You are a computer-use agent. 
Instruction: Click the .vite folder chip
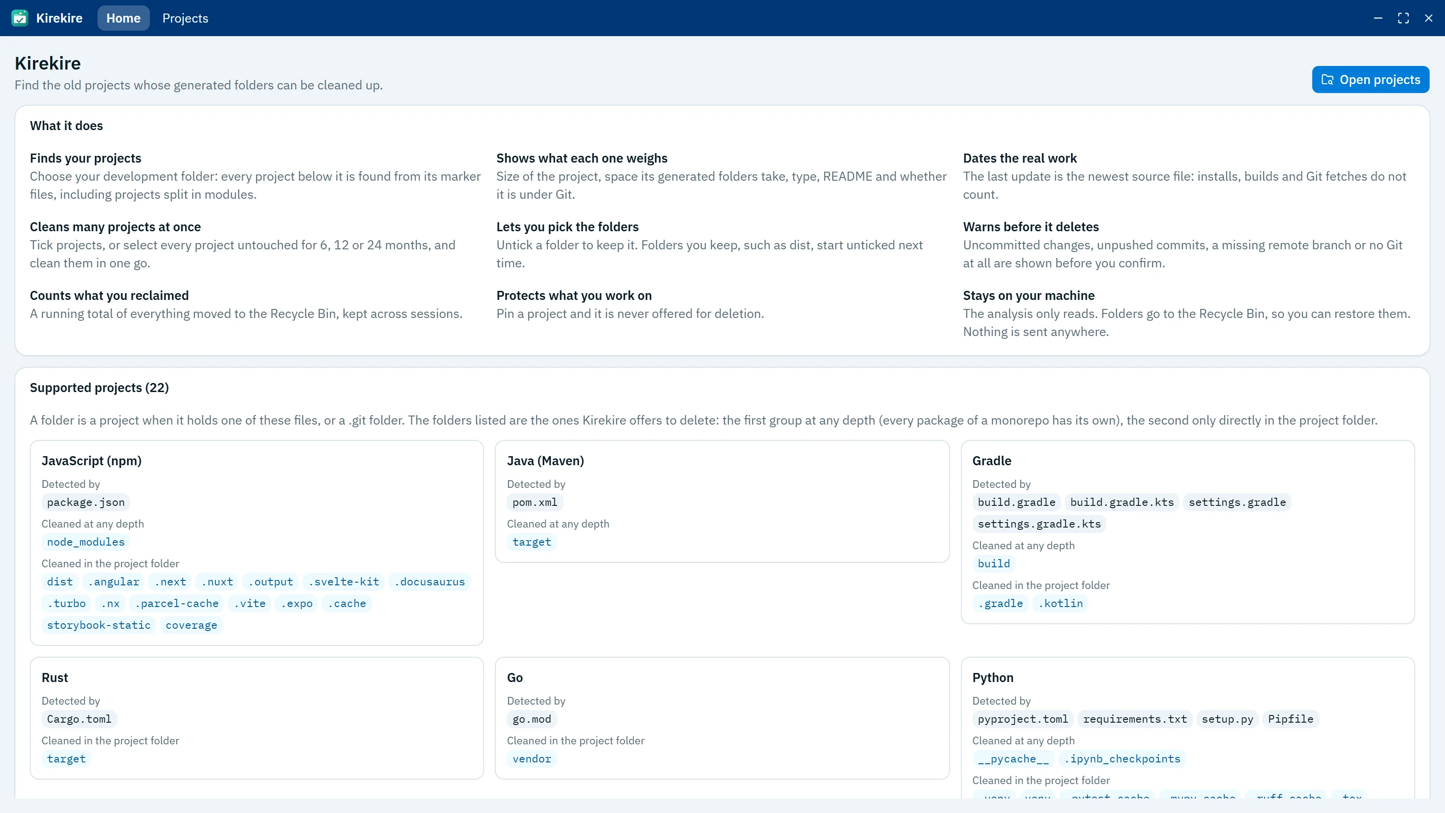click(x=250, y=604)
